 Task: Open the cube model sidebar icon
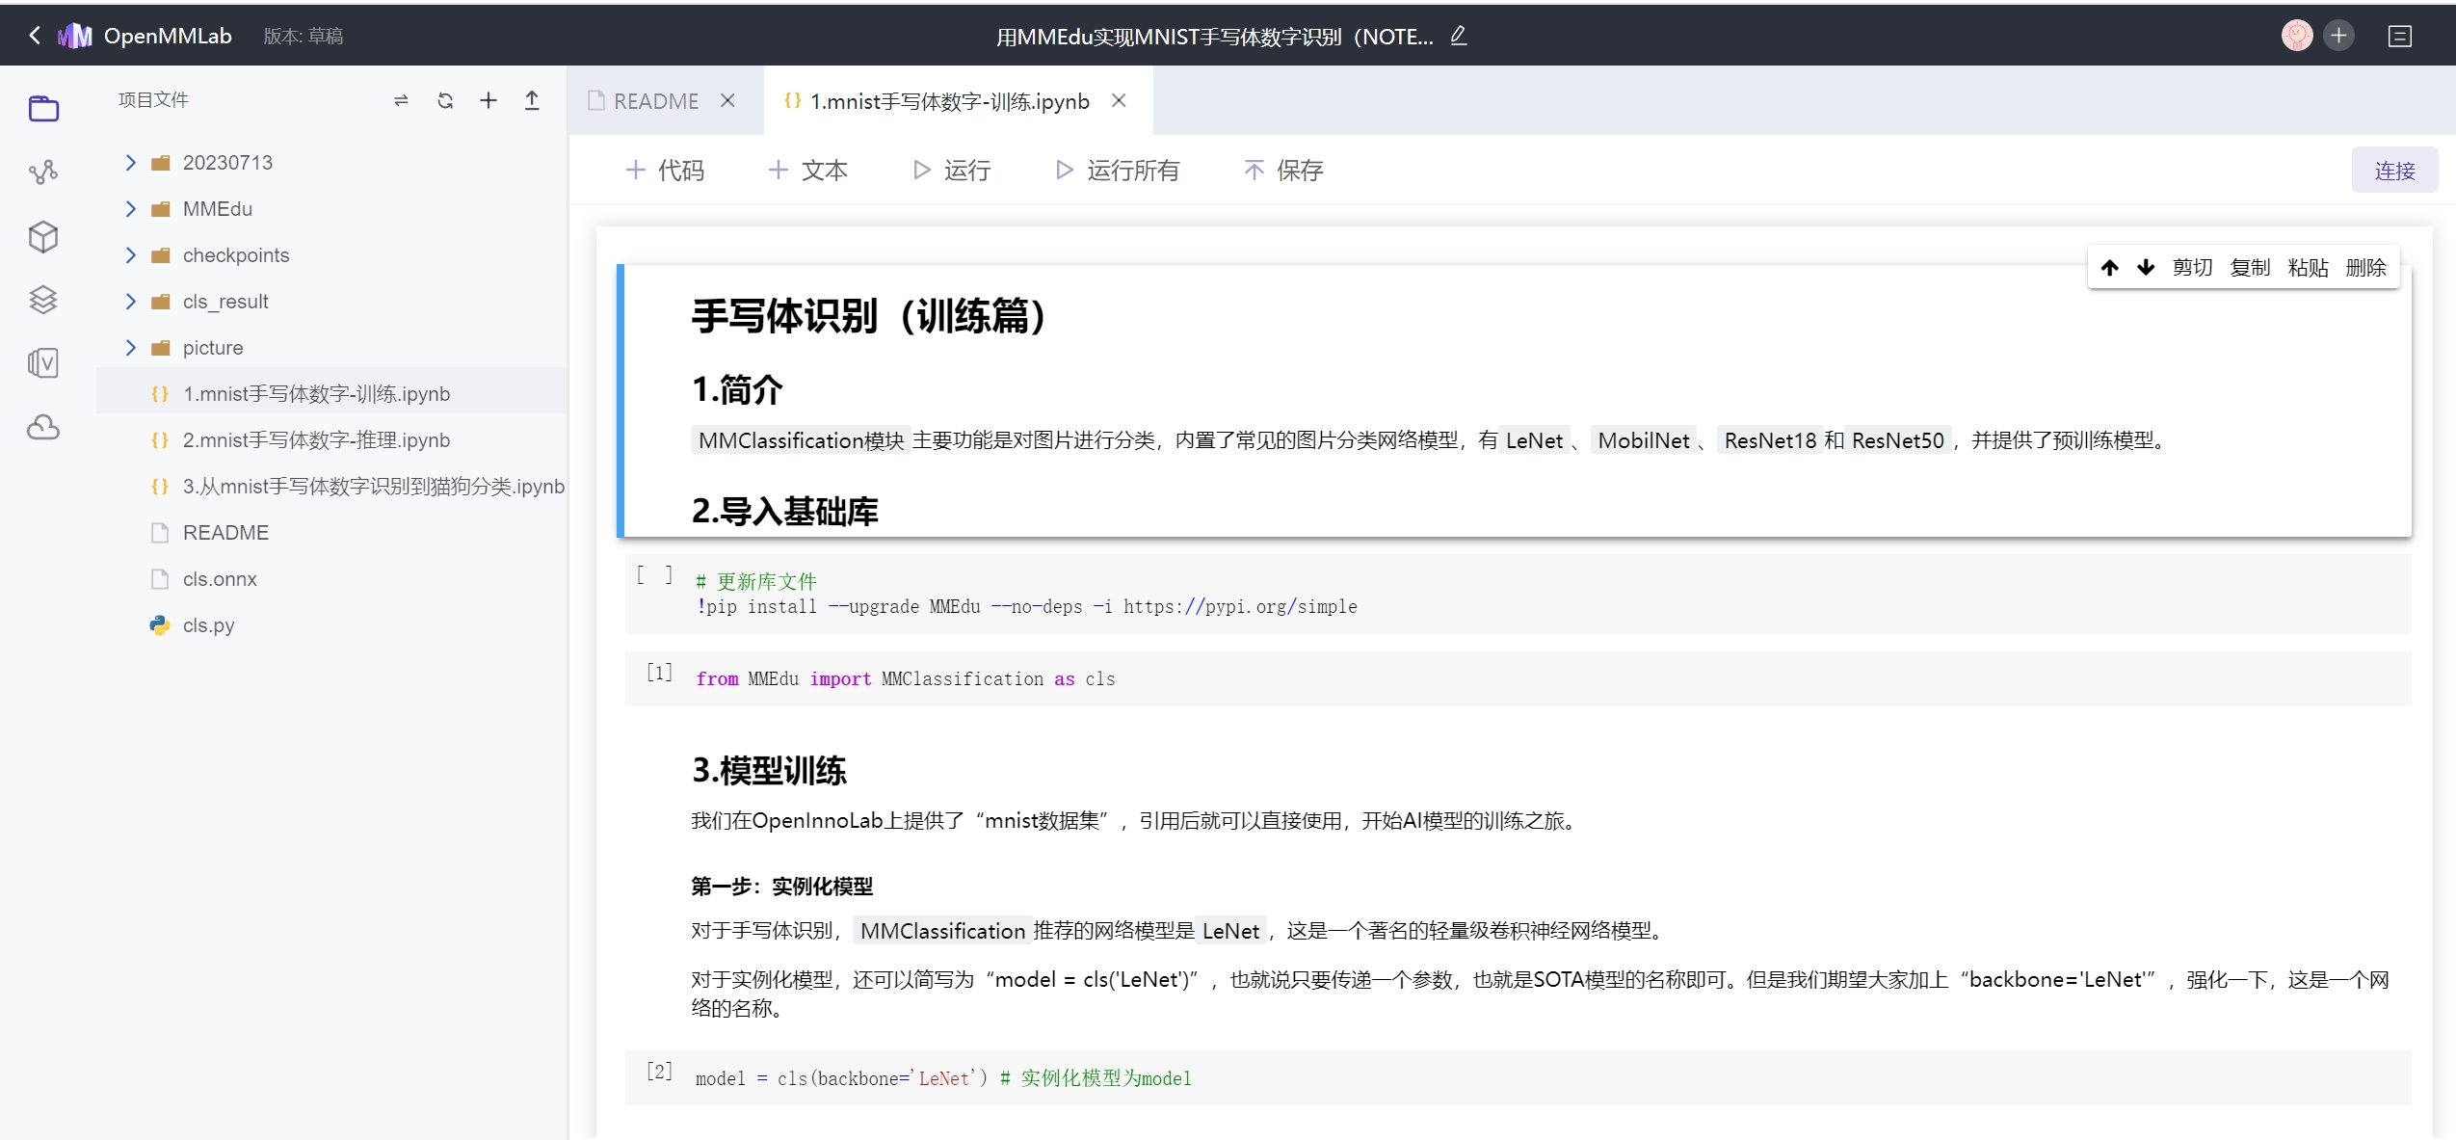tap(43, 236)
